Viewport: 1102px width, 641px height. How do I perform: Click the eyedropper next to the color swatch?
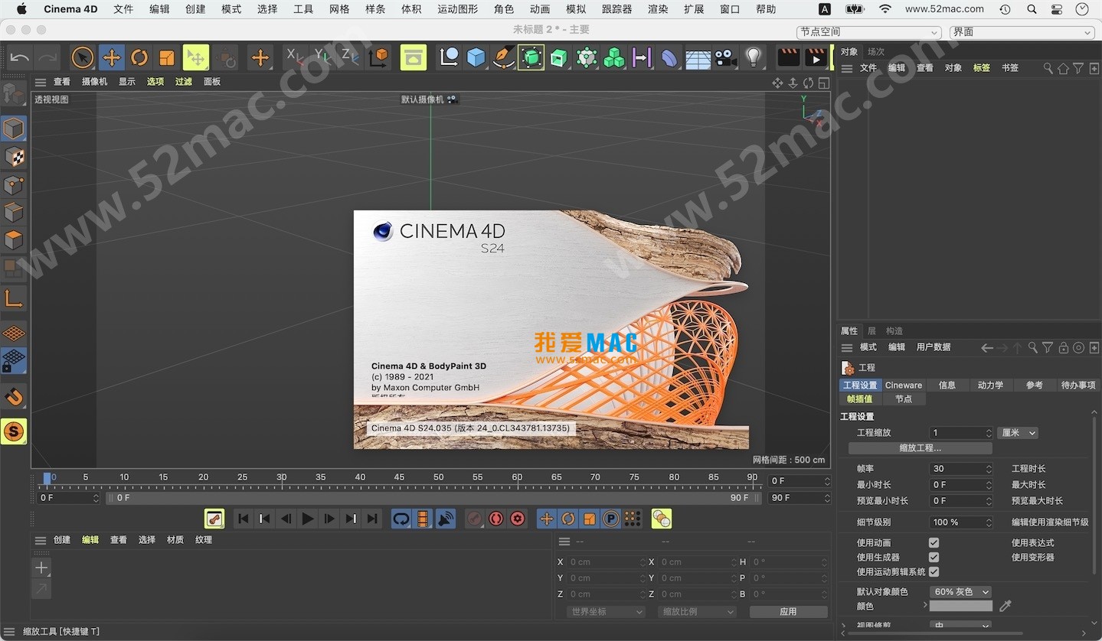pos(1006,606)
